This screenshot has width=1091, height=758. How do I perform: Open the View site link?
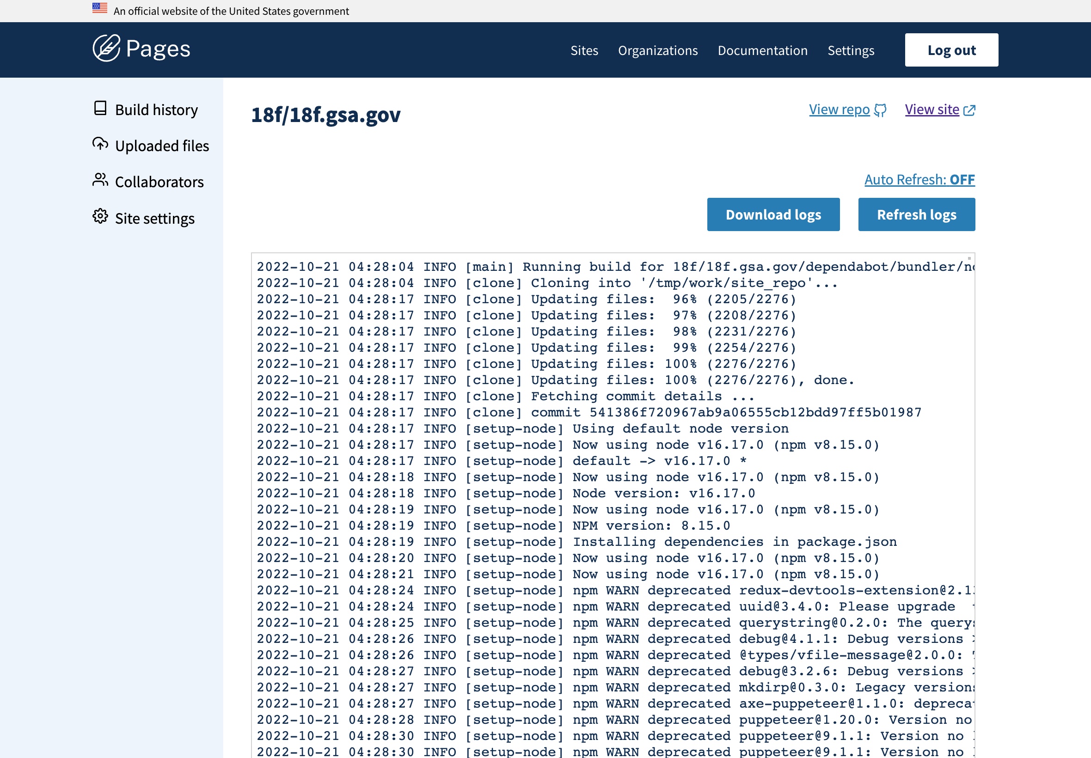(932, 109)
